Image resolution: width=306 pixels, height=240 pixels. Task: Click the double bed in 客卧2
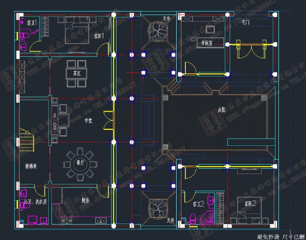click(249, 210)
